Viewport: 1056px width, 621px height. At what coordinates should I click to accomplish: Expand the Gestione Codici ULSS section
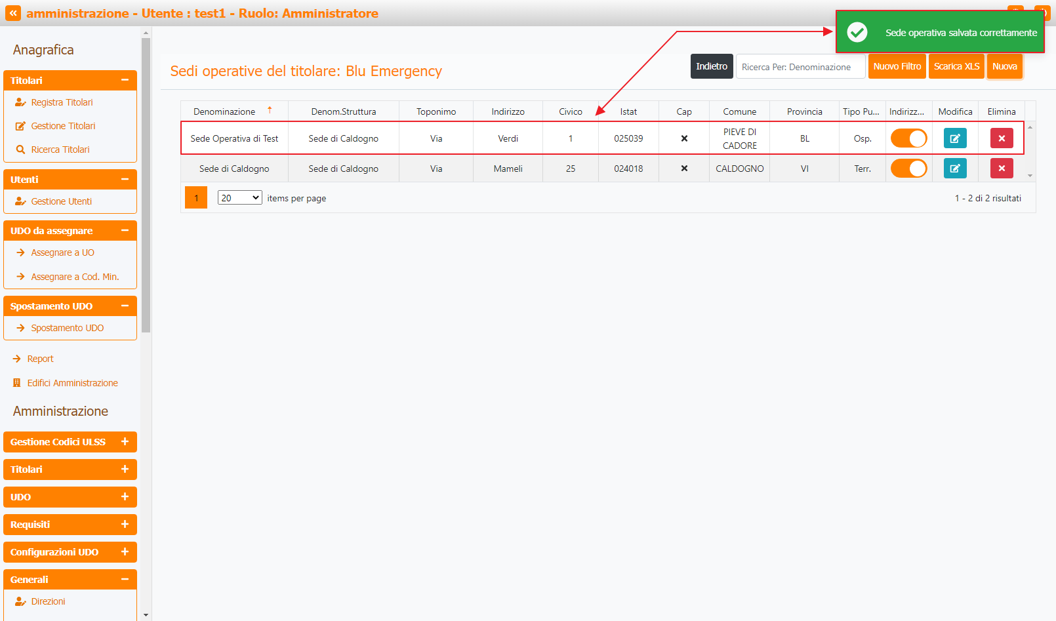tap(125, 441)
